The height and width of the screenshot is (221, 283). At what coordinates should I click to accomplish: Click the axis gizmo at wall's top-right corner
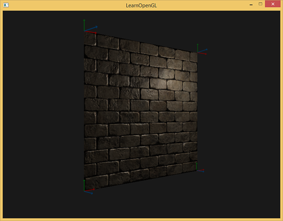200,51
